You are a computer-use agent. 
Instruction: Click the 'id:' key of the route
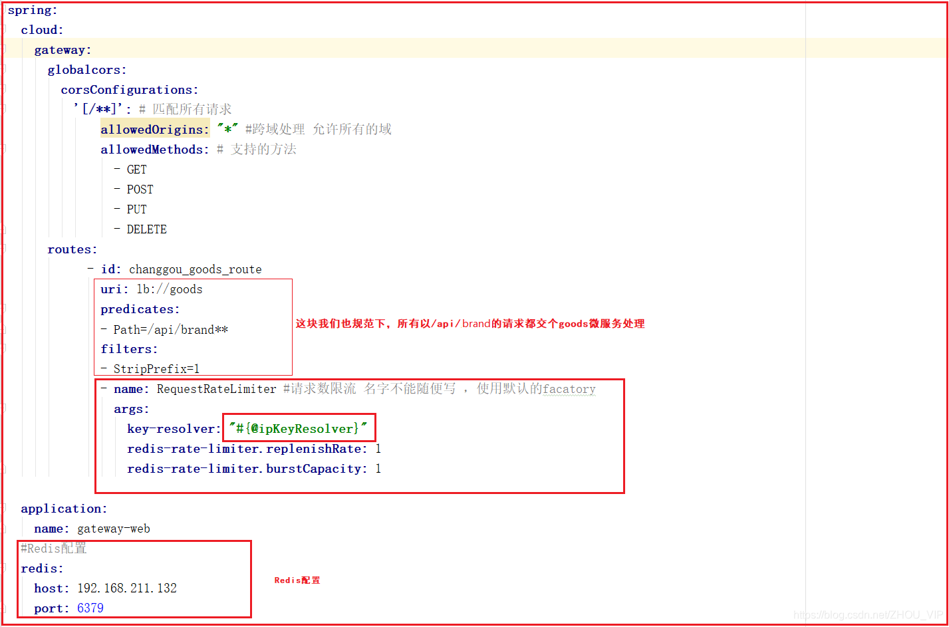111,269
